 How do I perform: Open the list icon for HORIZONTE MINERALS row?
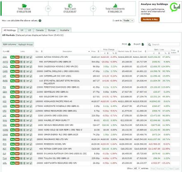tap(21, 106)
